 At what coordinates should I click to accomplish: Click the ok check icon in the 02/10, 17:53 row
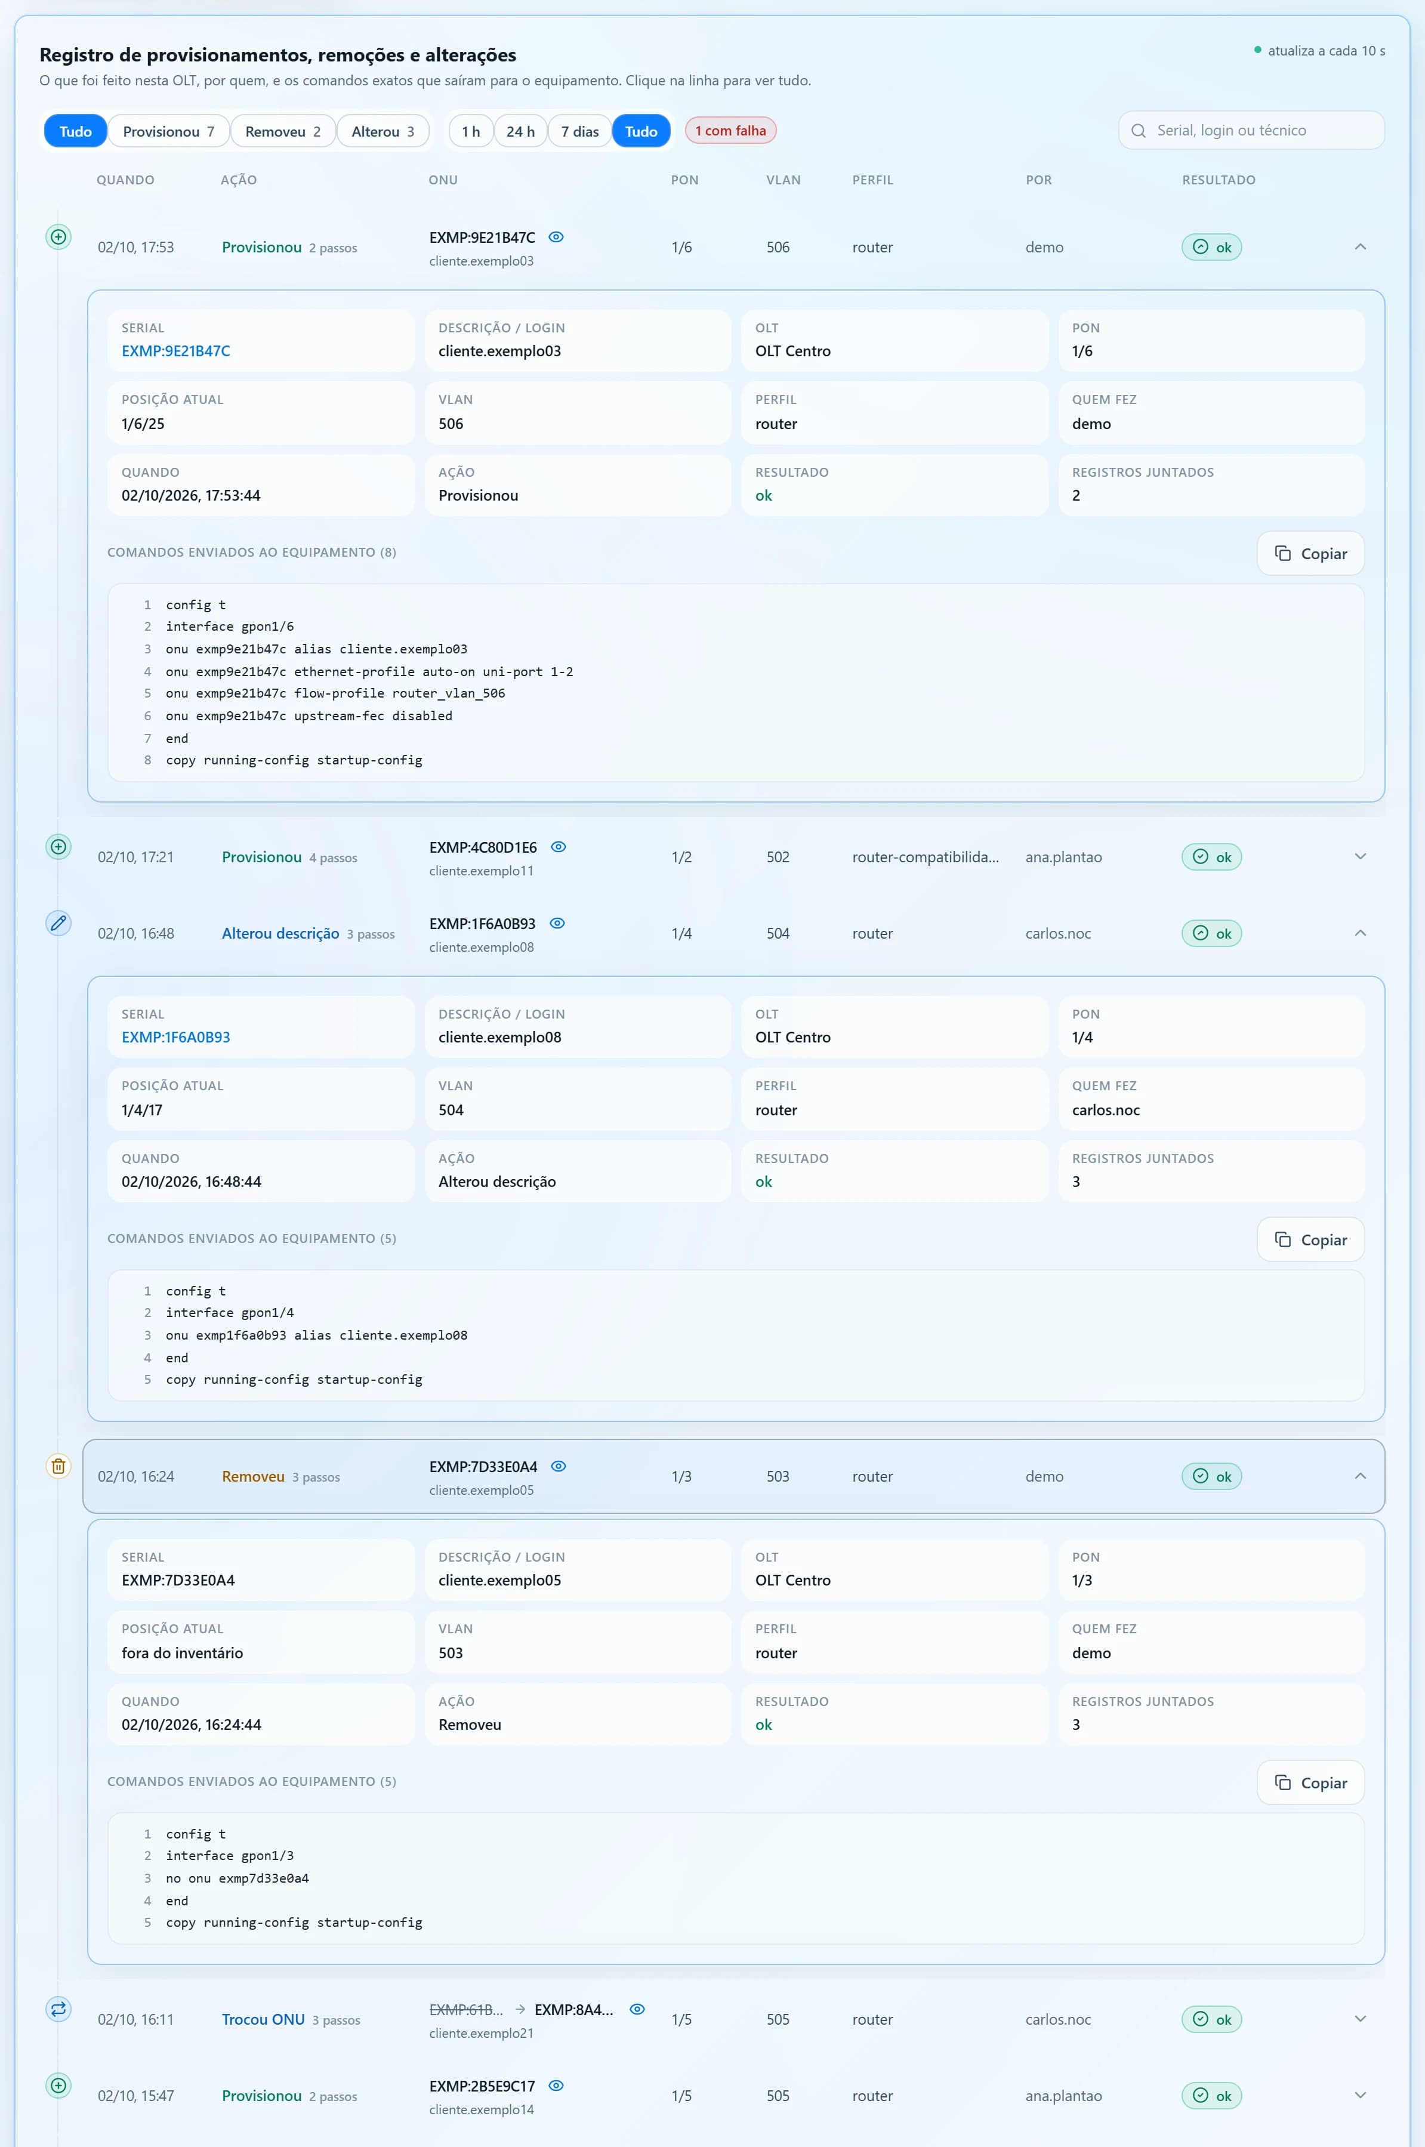click(1201, 247)
